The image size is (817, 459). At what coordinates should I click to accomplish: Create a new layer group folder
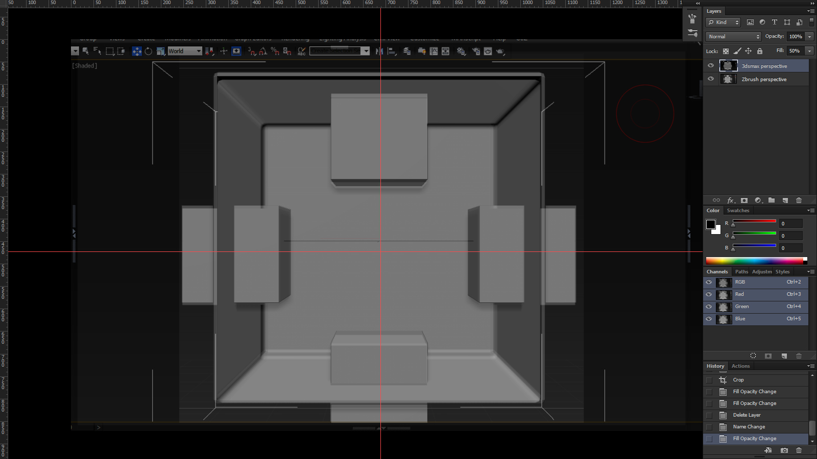(772, 200)
